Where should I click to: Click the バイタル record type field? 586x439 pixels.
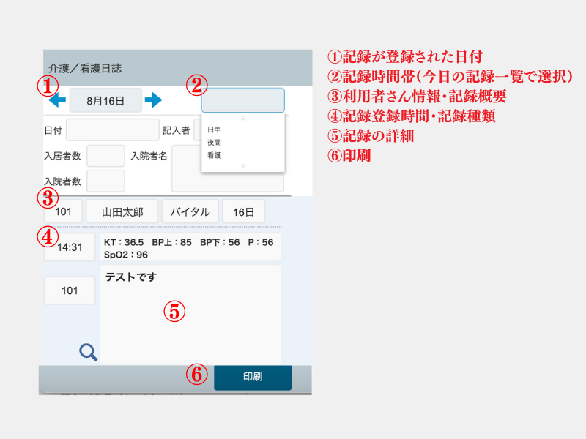(x=190, y=212)
